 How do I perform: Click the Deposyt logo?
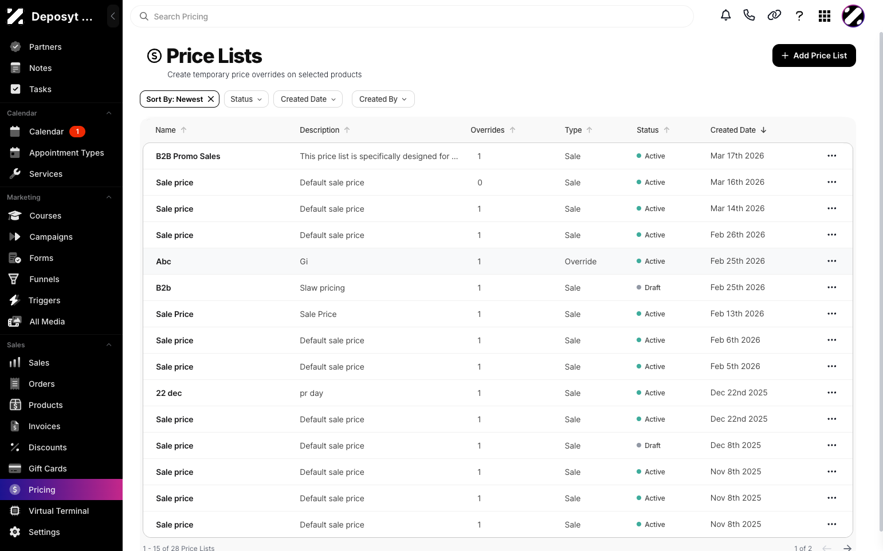click(15, 17)
